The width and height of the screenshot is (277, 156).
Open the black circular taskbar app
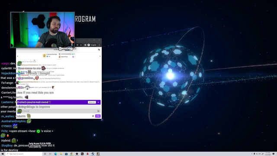(77, 154)
